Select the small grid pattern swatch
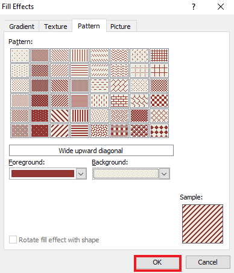The width and height of the screenshot is (234, 273). pyautogui.click(x=159, y=55)
